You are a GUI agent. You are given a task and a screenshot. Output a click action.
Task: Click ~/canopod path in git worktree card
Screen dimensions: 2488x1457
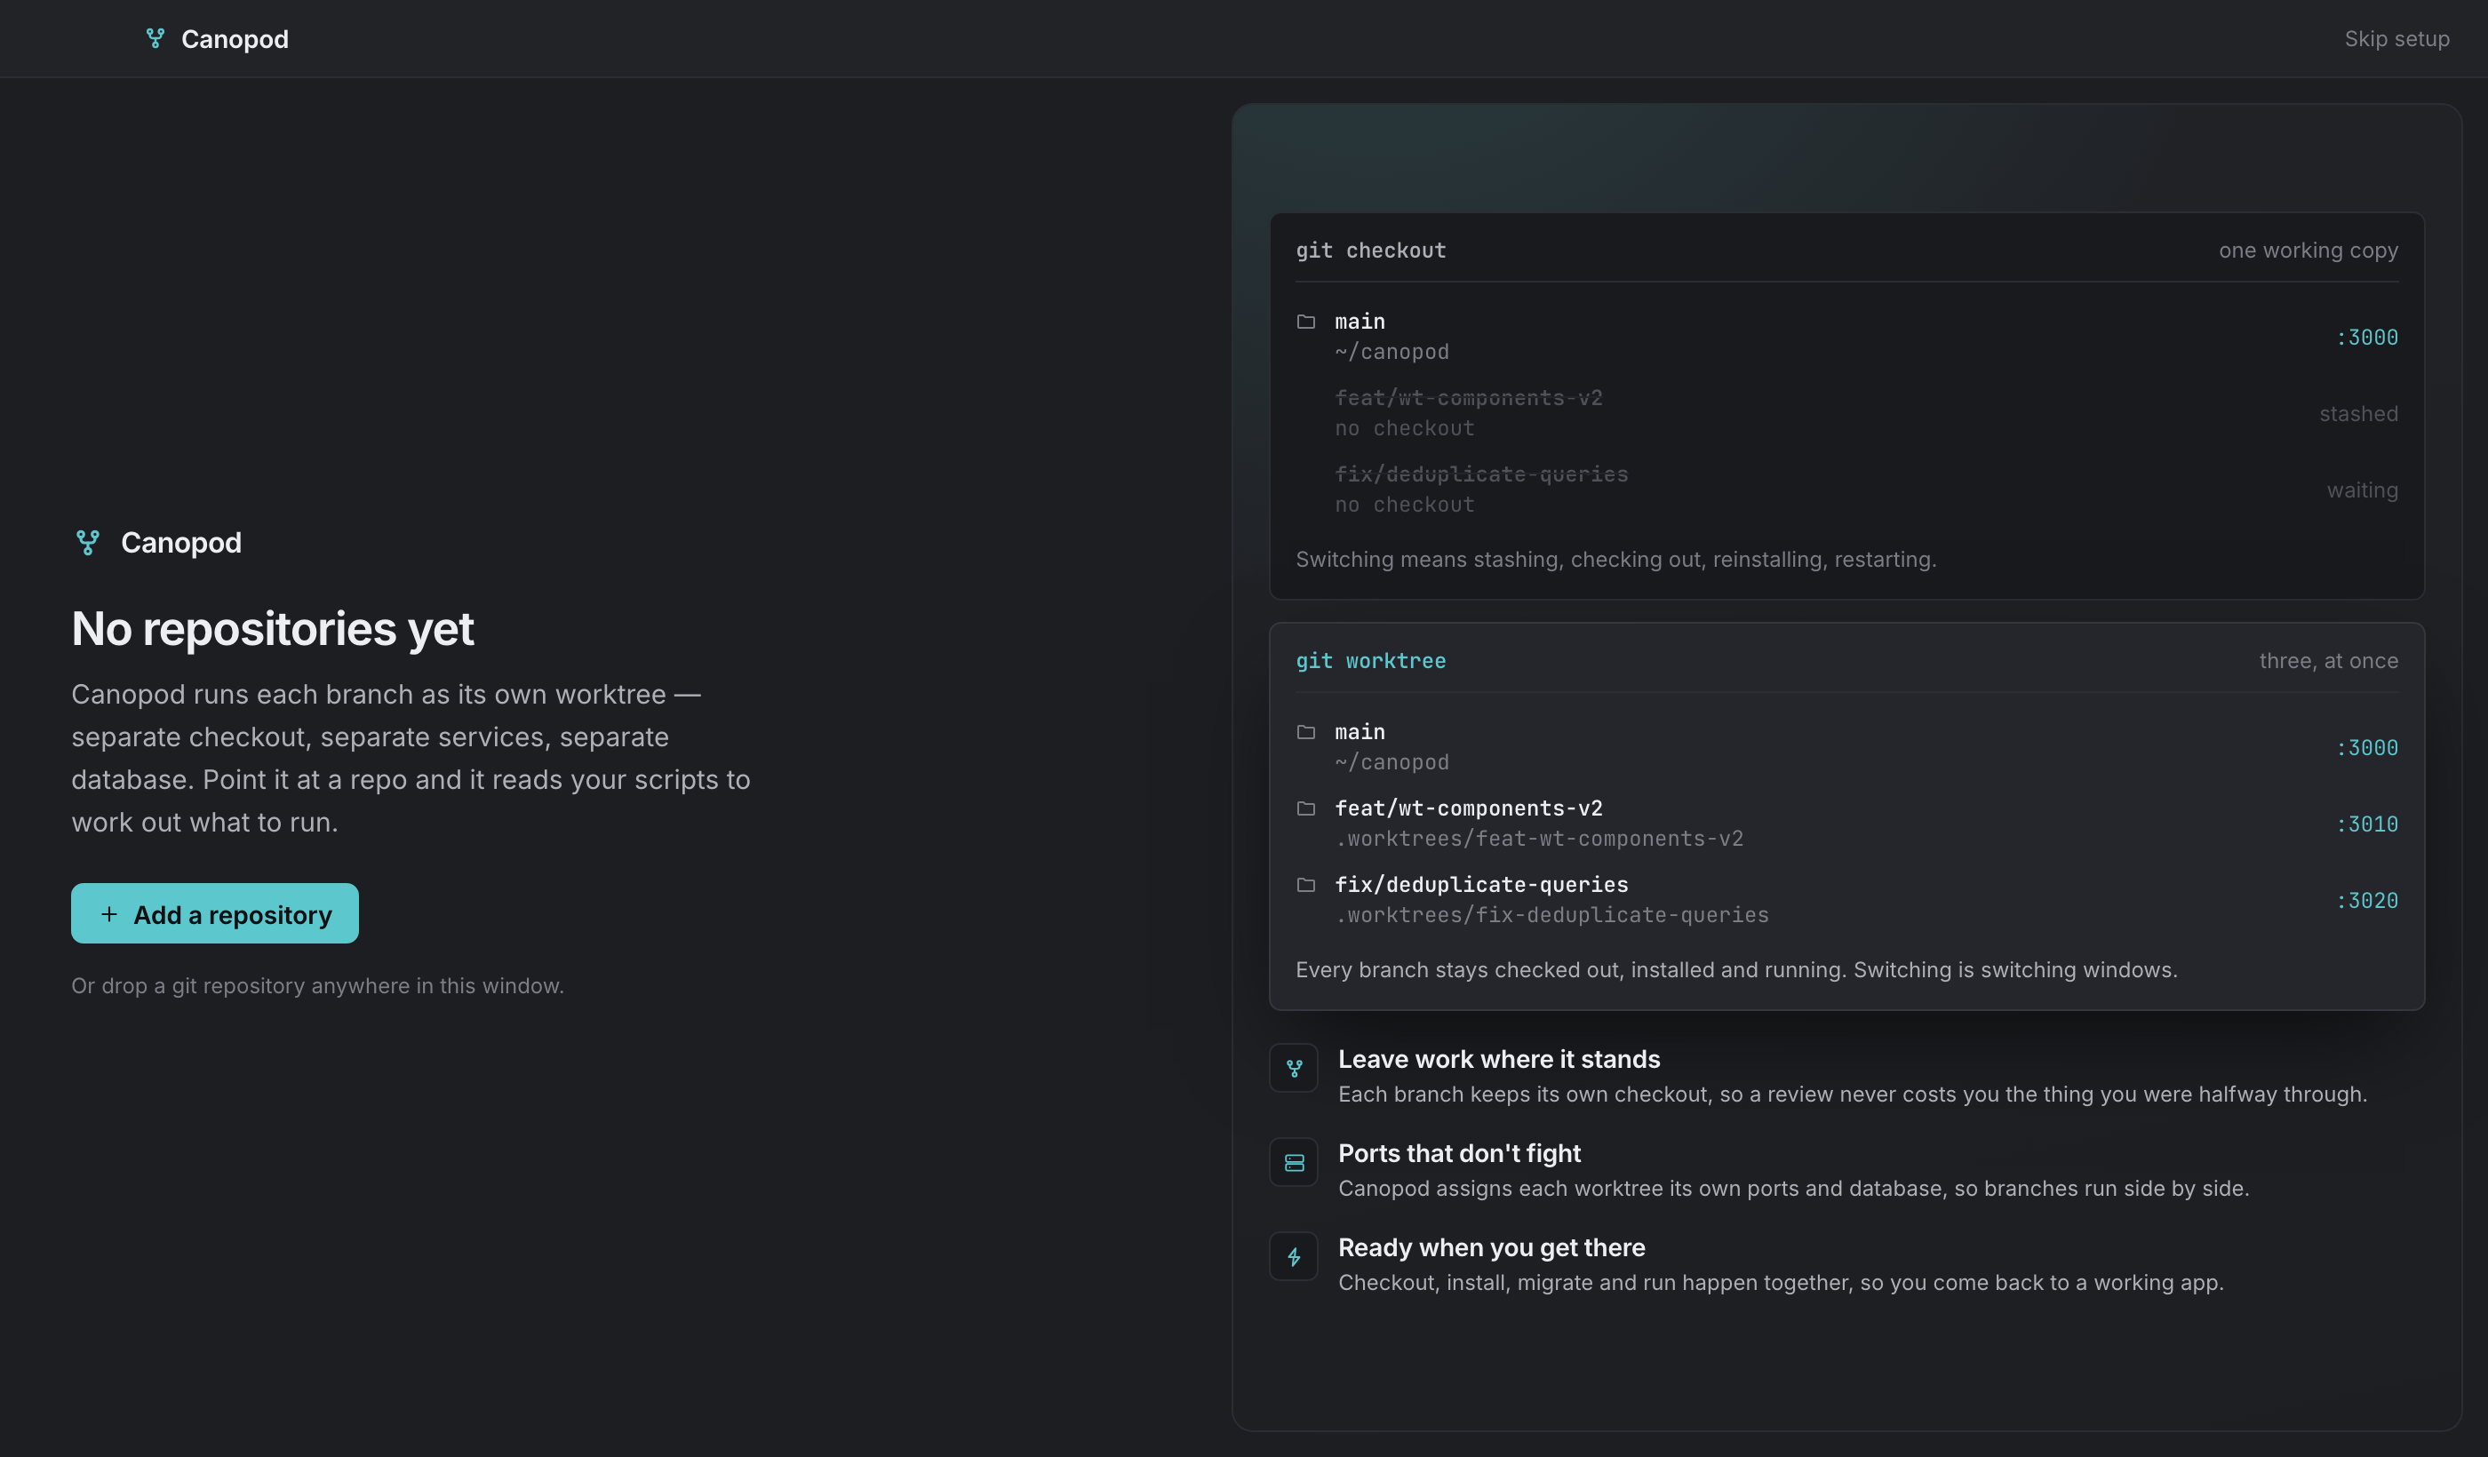1392,763
